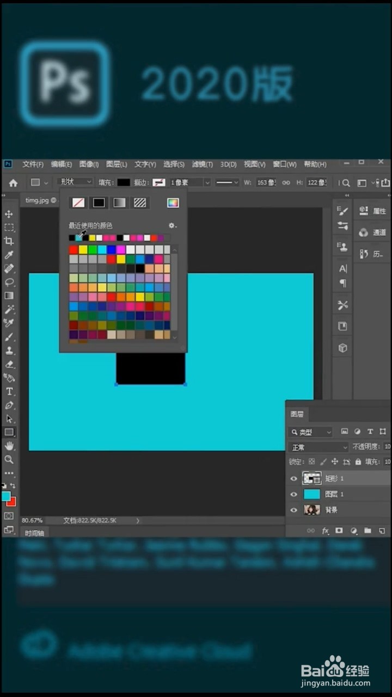Open the 图像(I) menu
This screenshot has width=392, height=697.
point(89,164)
